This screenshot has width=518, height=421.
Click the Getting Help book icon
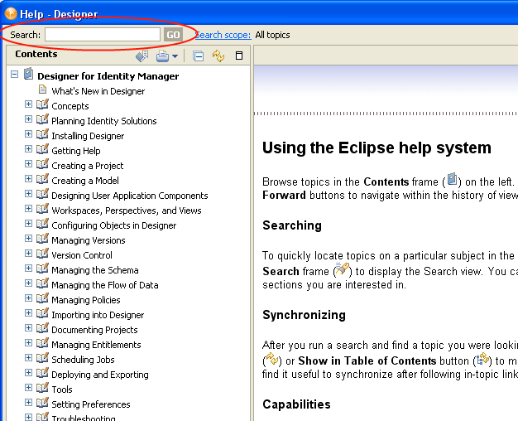pyautogui.click(x=42, y=148)
